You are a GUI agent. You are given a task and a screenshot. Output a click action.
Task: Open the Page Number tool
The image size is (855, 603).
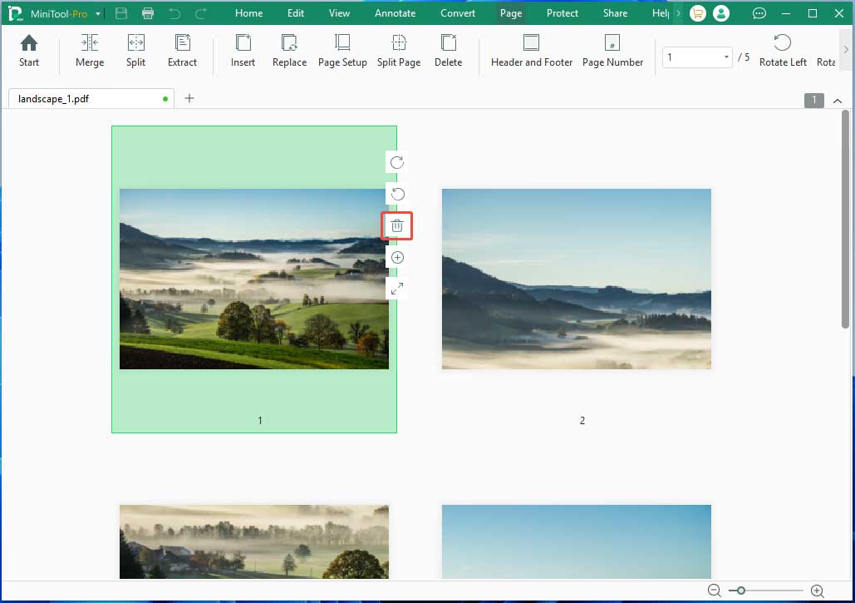612,51
